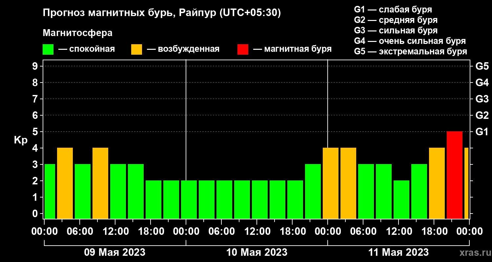This screenshot has height=262, width=492.
Task: Click the 12:00 time tick under 10 May
Action: click(257, 231)
